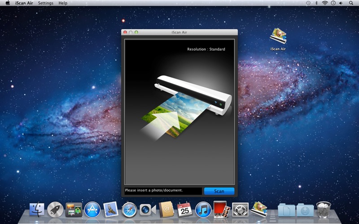Viewport: 359px width, 224px height.
Task: Launch Launchpad from the dock
Action: pyautogui.click(x=55, y=210)
